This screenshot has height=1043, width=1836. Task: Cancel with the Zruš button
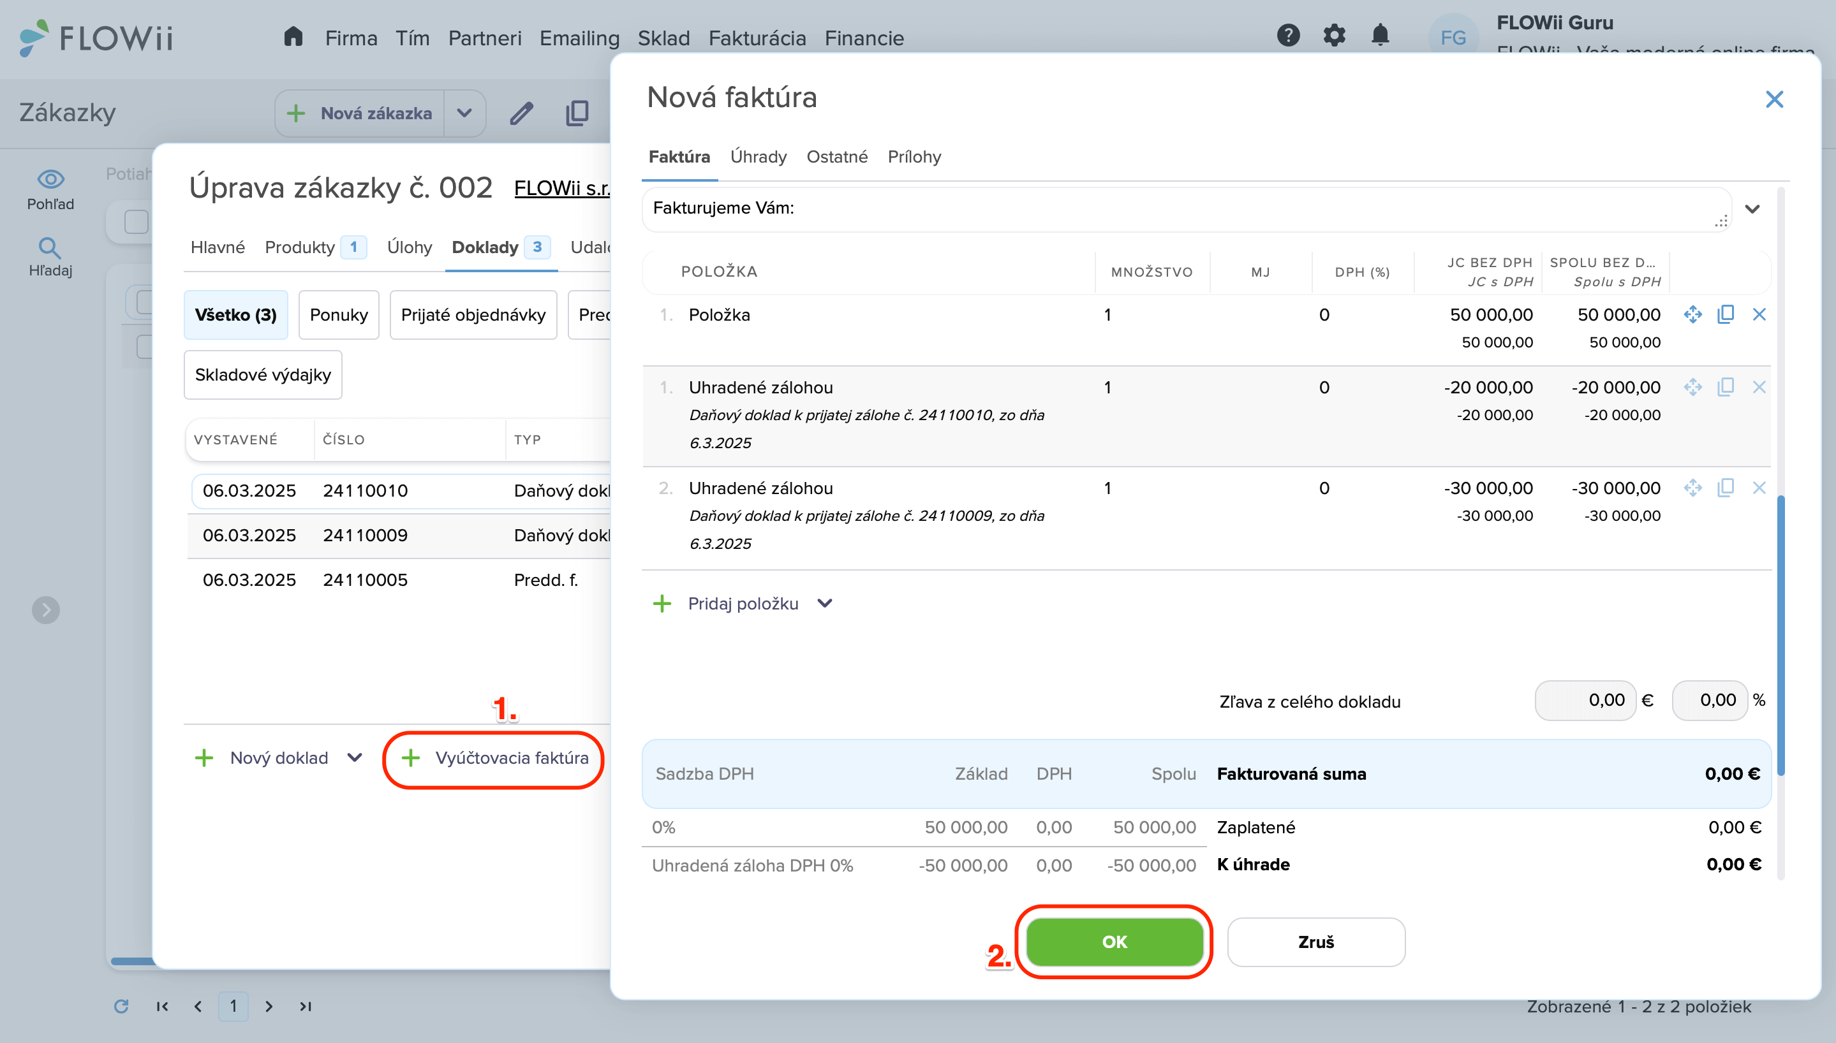[1315, 942]
